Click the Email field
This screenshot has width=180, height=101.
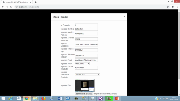pos(86,60)
